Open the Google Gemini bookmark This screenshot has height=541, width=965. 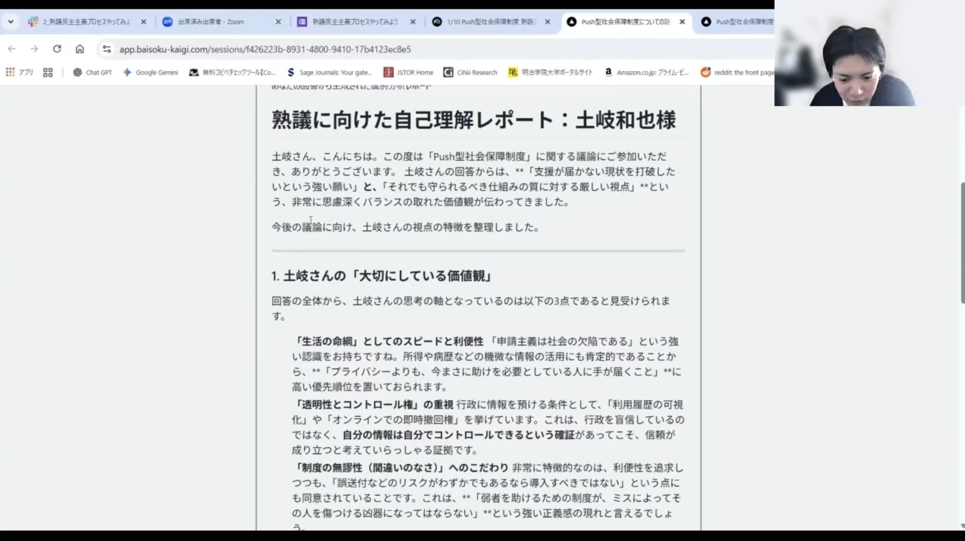(150, 72)
